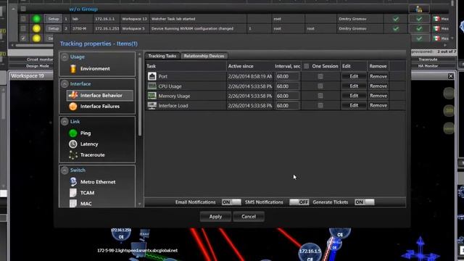Choose the Traceroute icon
Screen dimensions: 464x261
point(73,154)
